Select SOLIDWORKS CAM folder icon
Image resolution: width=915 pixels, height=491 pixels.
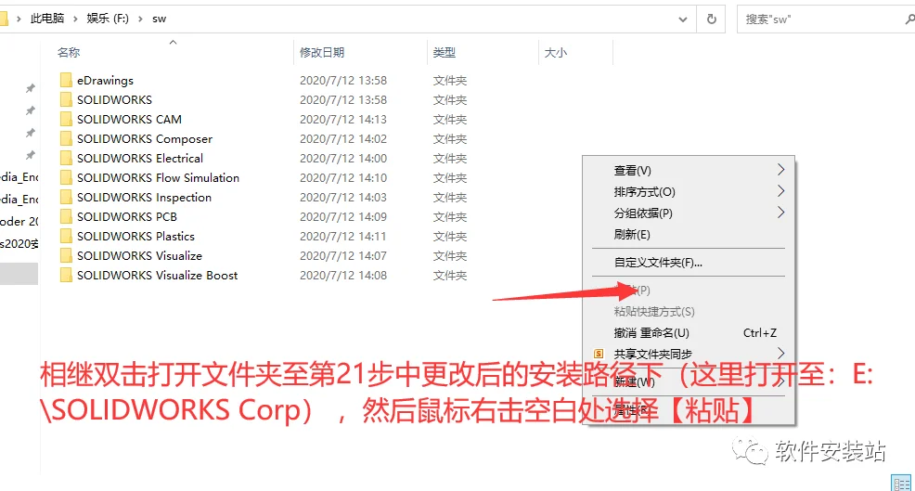(66, 119)
